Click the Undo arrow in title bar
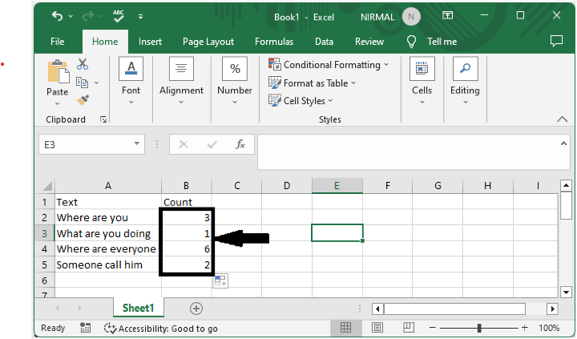577x339 pixels. [x=56, y=15]
